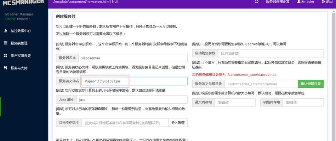
Task: Focus the 服务器名字 input with xiaocaomao
Action: point(133,58)
